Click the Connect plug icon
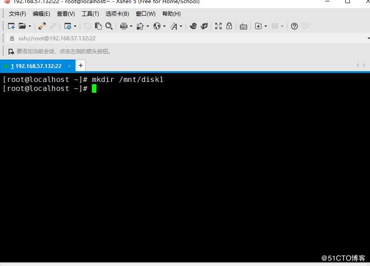The image size is (370, 266). [42, 26]
